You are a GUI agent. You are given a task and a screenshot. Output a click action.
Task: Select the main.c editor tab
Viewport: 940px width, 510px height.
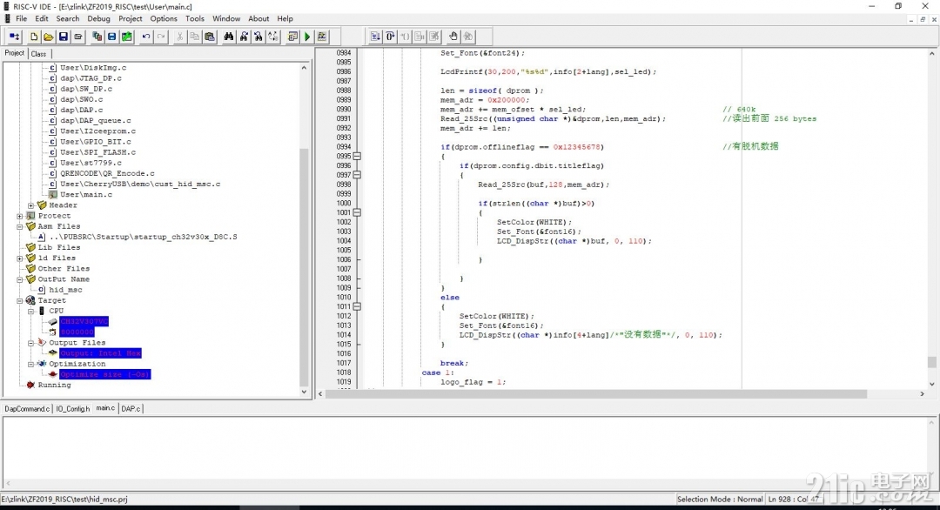point(105,408)
